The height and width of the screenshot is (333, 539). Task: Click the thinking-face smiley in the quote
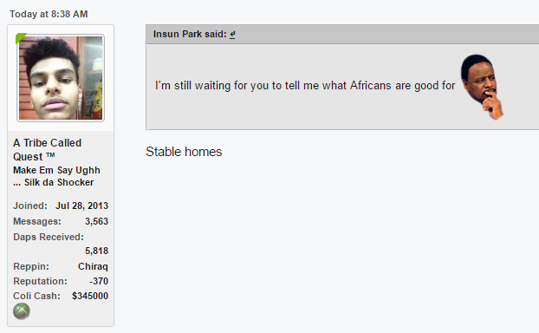(x=481, y=87)
